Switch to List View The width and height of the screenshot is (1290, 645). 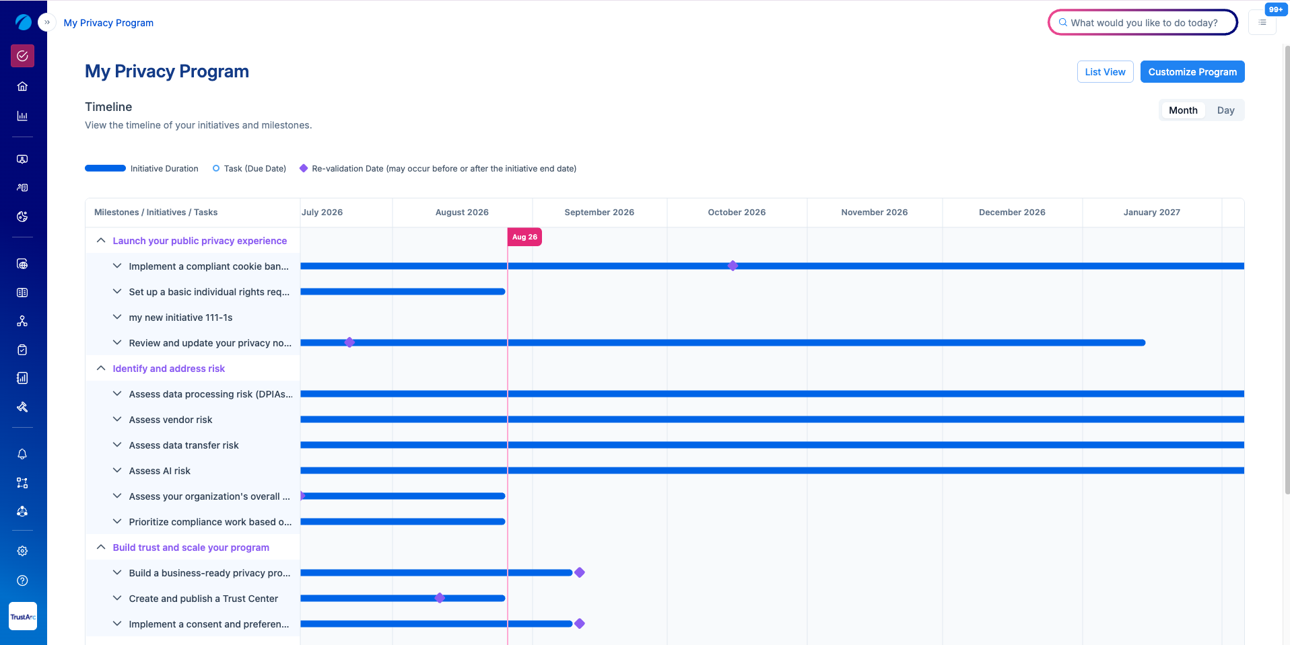tap(1105, 72)
